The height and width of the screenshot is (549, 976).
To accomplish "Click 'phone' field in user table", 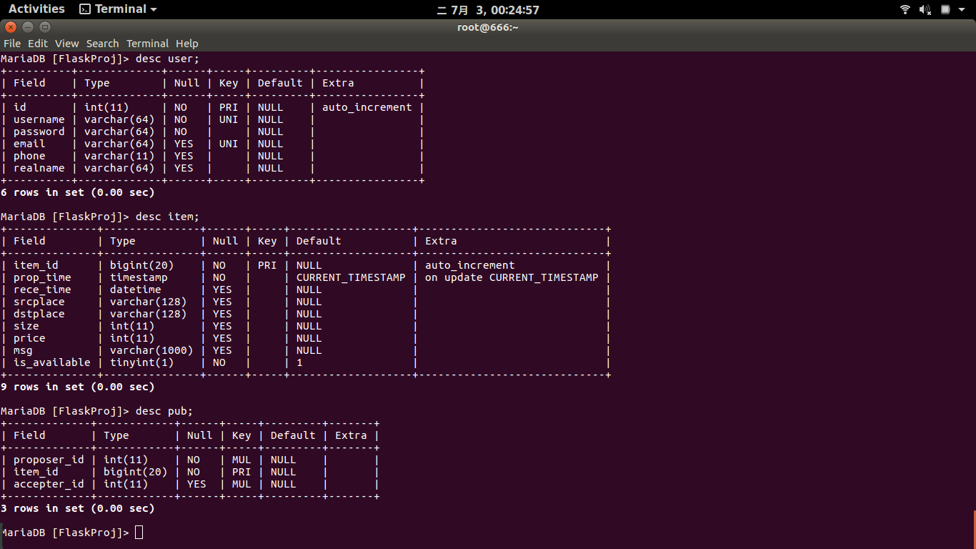I will [x=29, y=156].
